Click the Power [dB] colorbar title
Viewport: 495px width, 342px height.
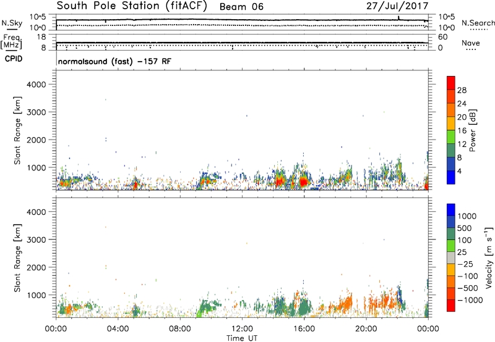pyautogui.click(x=472, y=130)
